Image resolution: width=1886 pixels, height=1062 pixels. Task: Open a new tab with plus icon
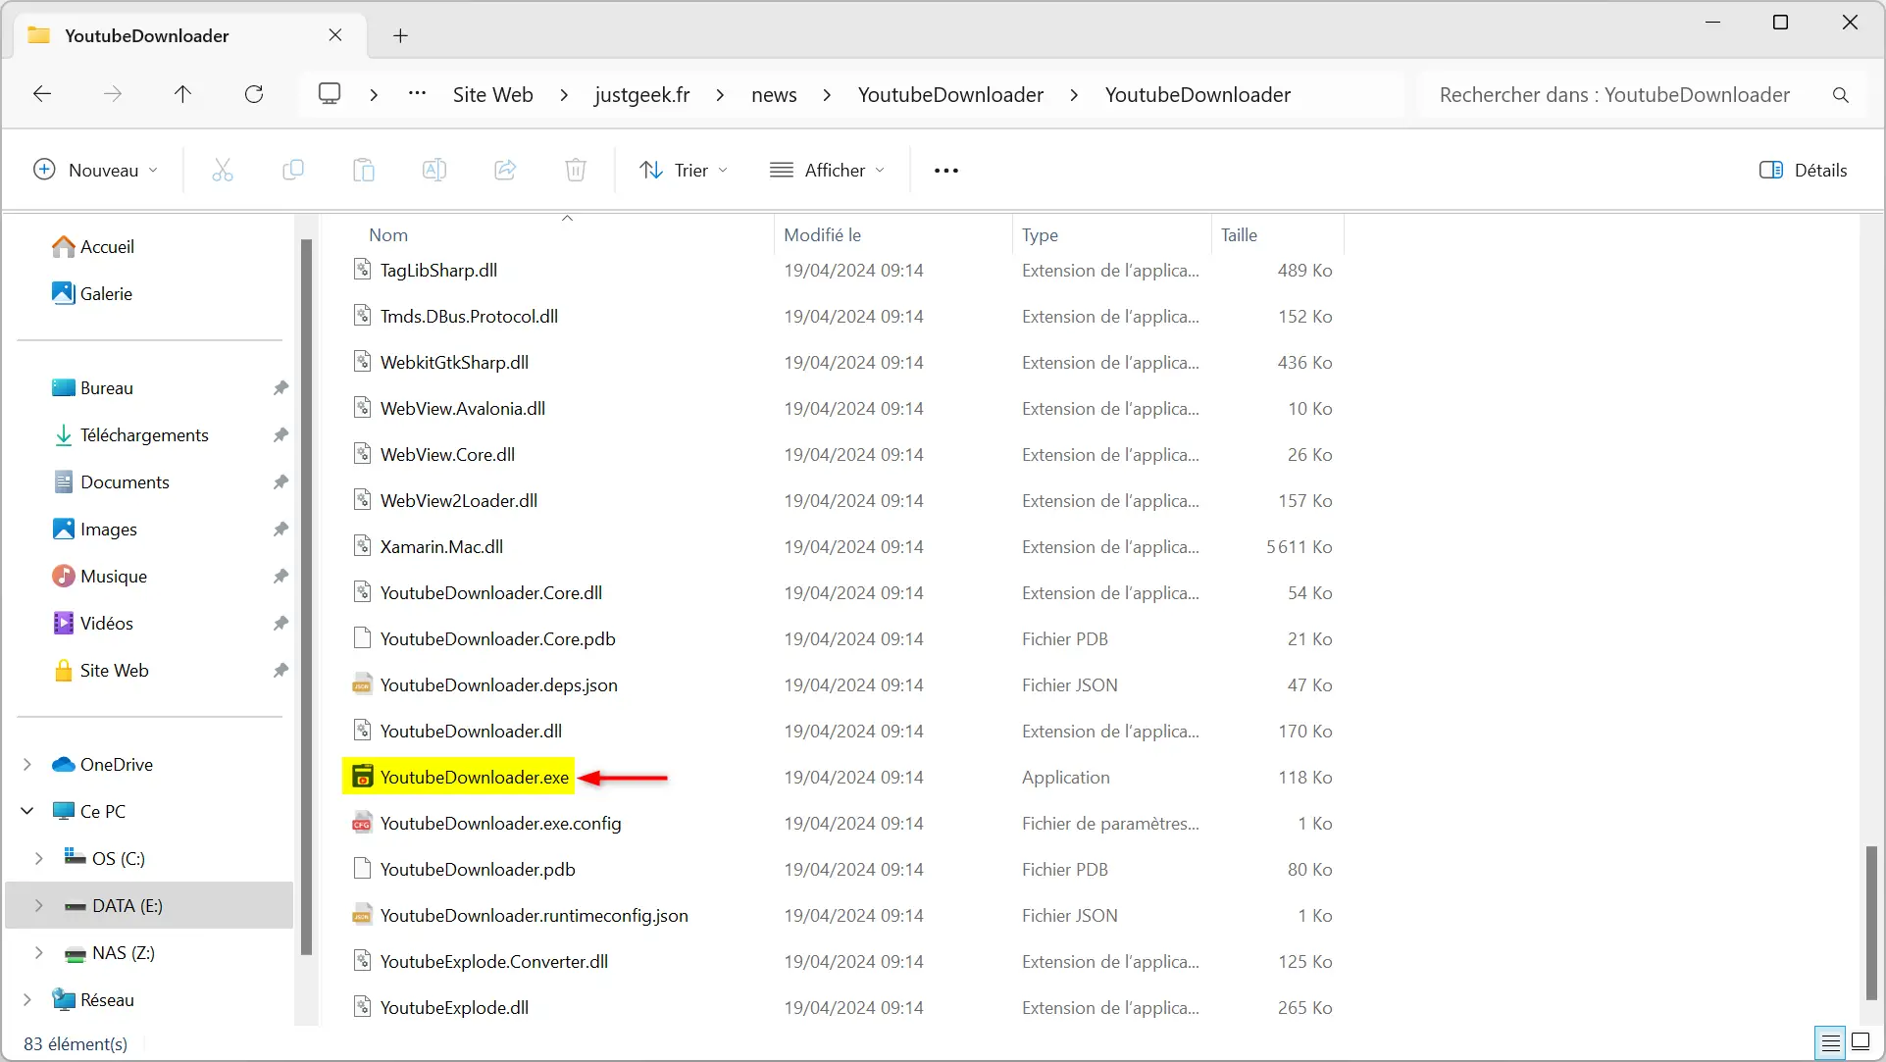(400, 36)
